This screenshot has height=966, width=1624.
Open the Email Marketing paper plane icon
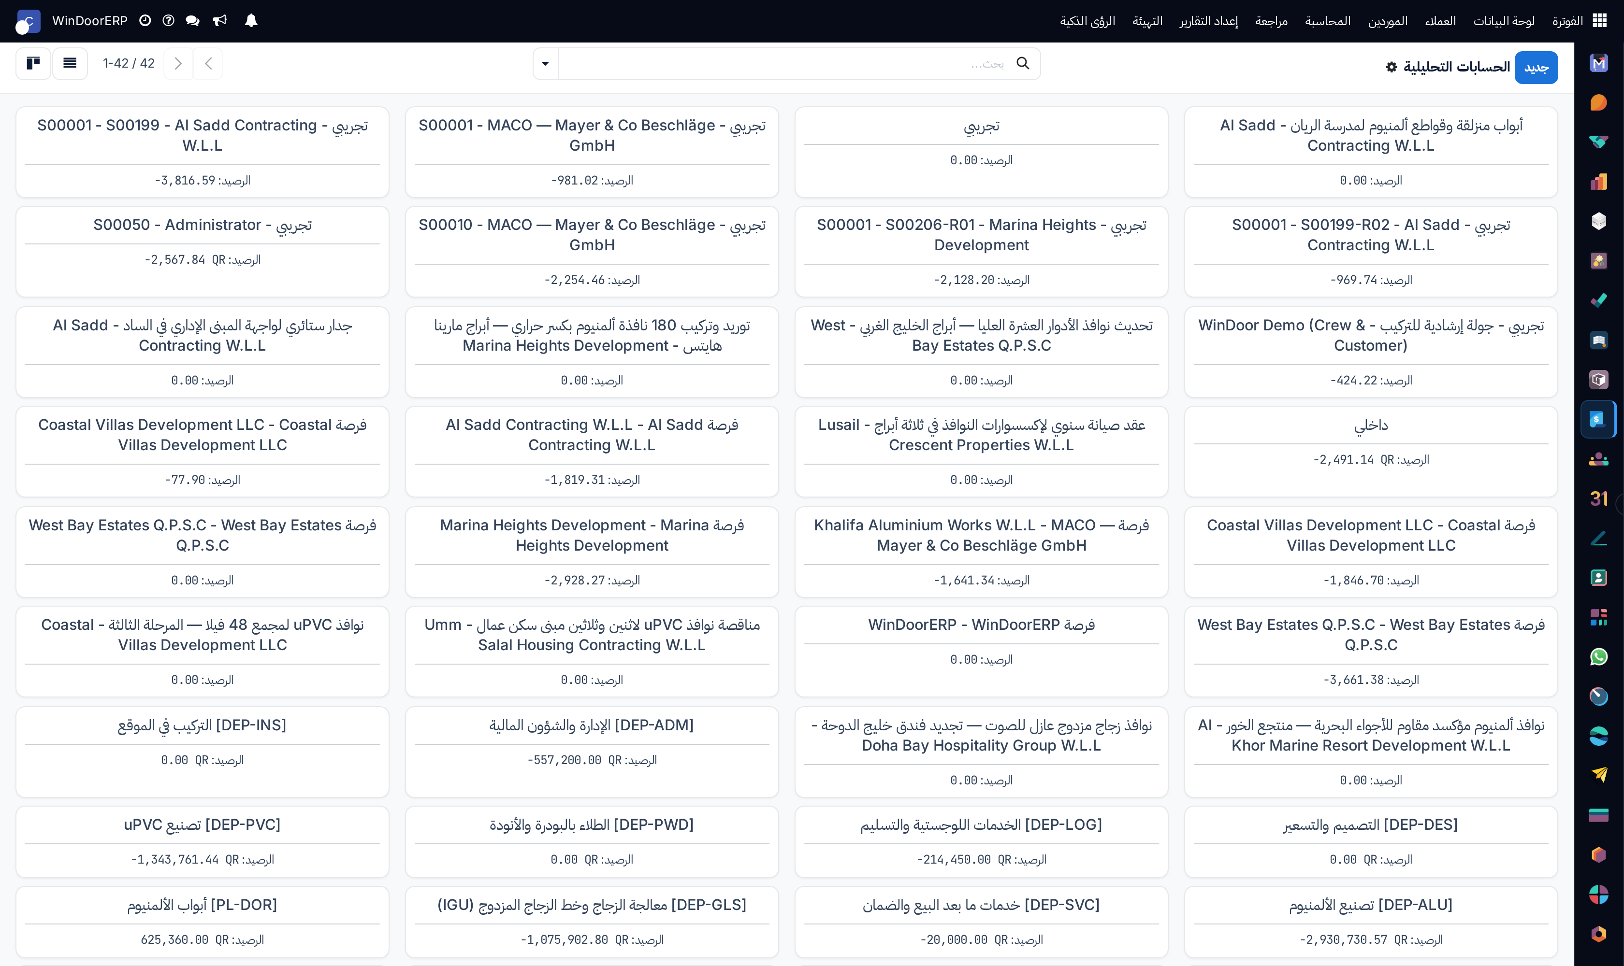coord(1598,775)
